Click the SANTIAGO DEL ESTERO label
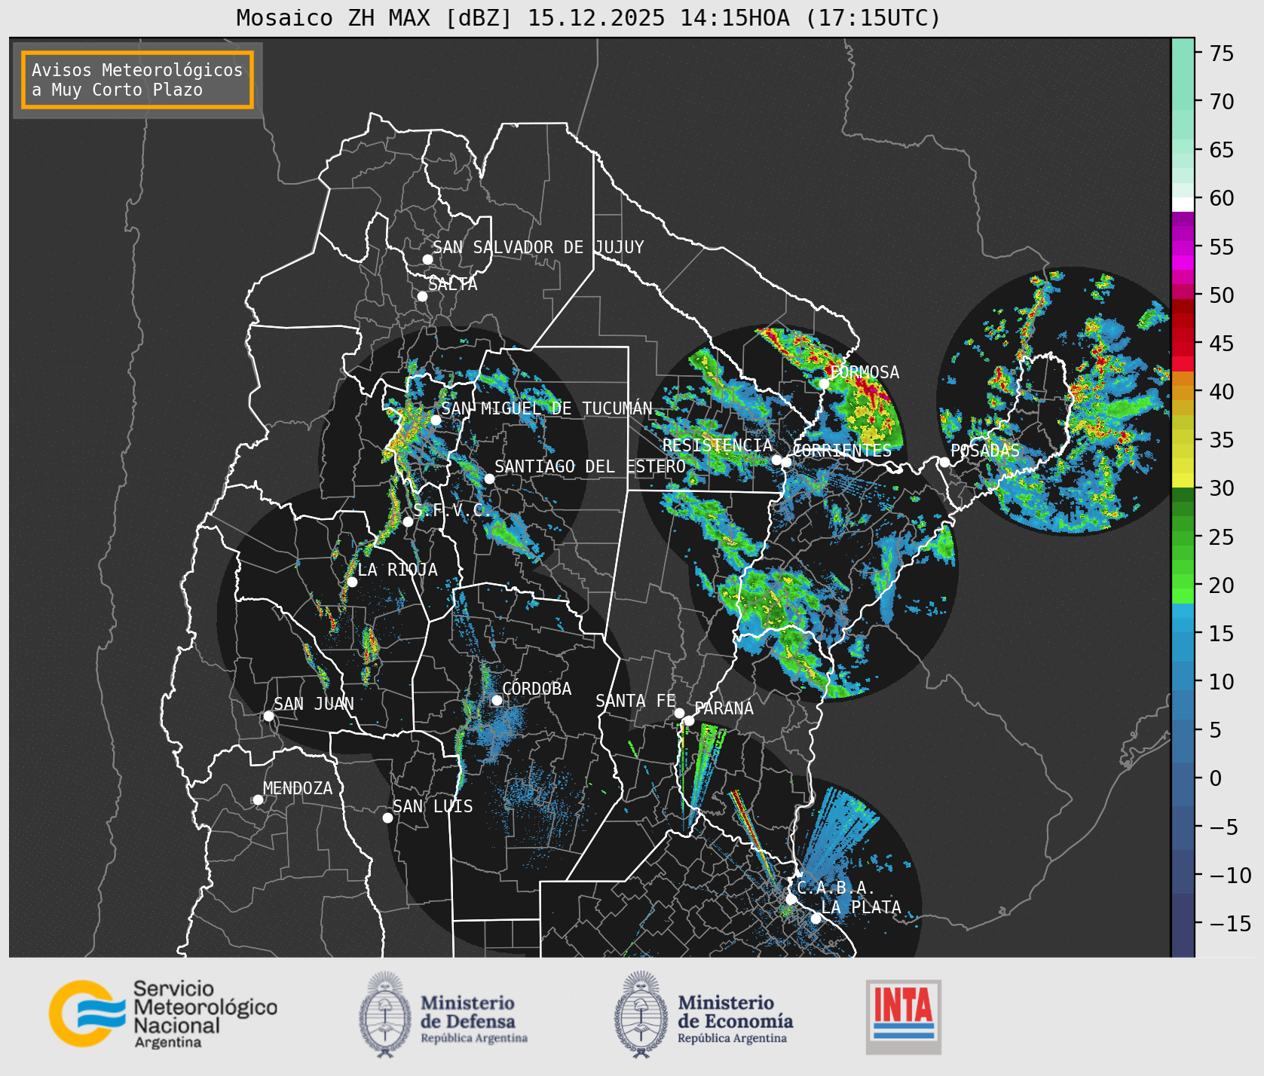The height and width of the screenshot is (1076, 1264). (x=590, y=466)
